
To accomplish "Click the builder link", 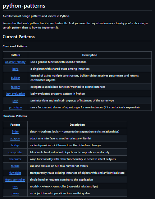I will (15, 78).
